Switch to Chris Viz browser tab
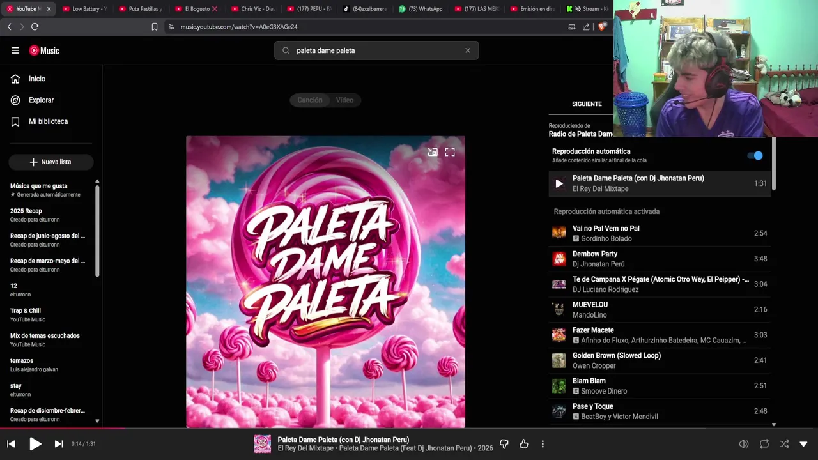The width and height of the screenshot is (818, 460). click(x=253, y=9)
